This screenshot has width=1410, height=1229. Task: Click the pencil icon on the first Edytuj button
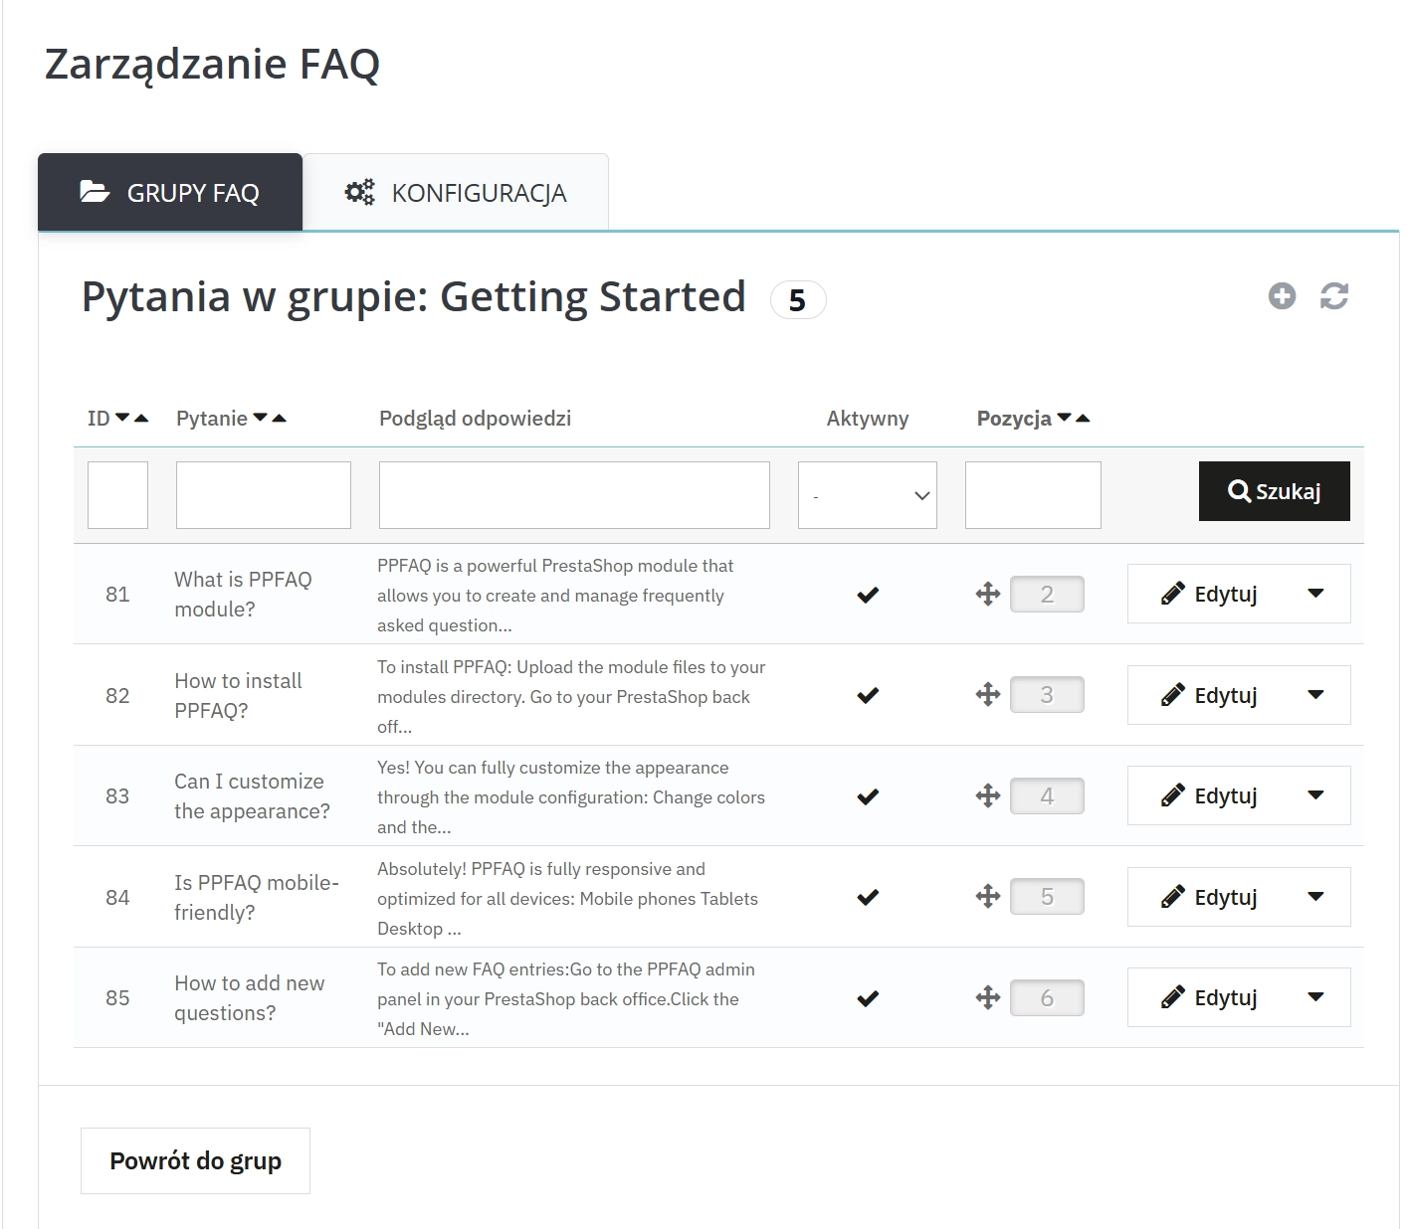1175,593
